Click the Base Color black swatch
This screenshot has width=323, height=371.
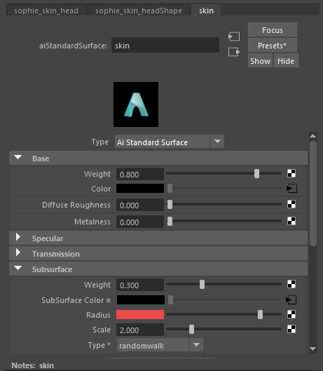tap(140, 189)
